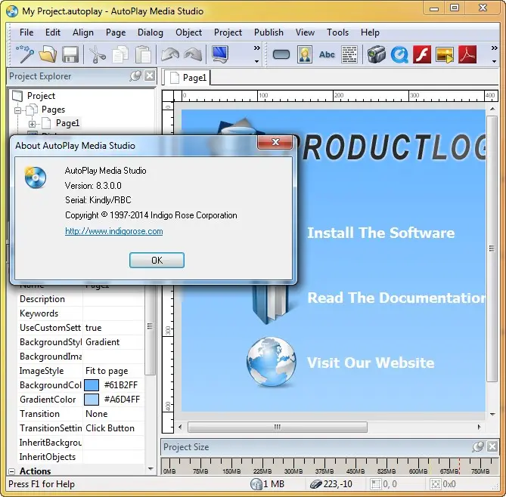Click the Preview monitor icon
506x497 pixels.
coord(220,54)
